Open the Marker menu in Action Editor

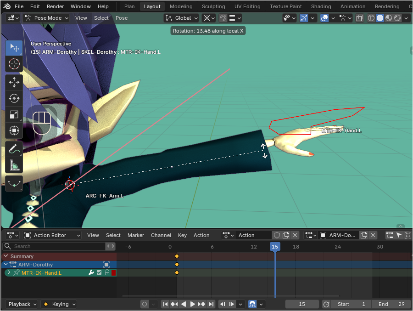pos(136,235)
